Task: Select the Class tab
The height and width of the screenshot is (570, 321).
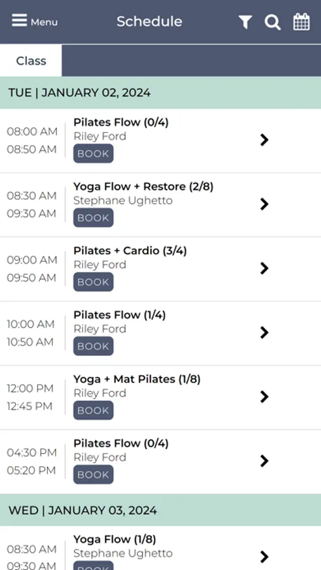Action: pos(31,61)
